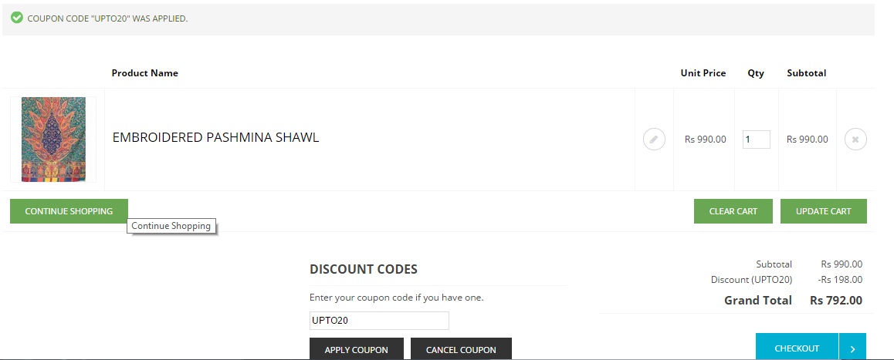Empty the cart with Clear Cart
894x360 pixels.
733,211
